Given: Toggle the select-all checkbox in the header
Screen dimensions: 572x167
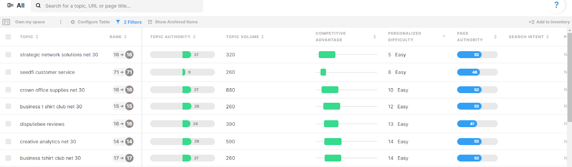Looking at the screenshot, I should coord(8,37).
